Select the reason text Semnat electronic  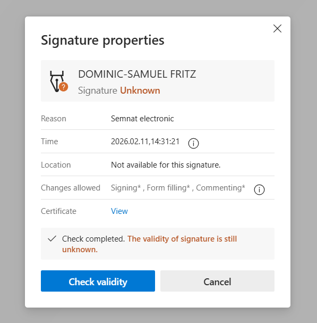[142, 119]
